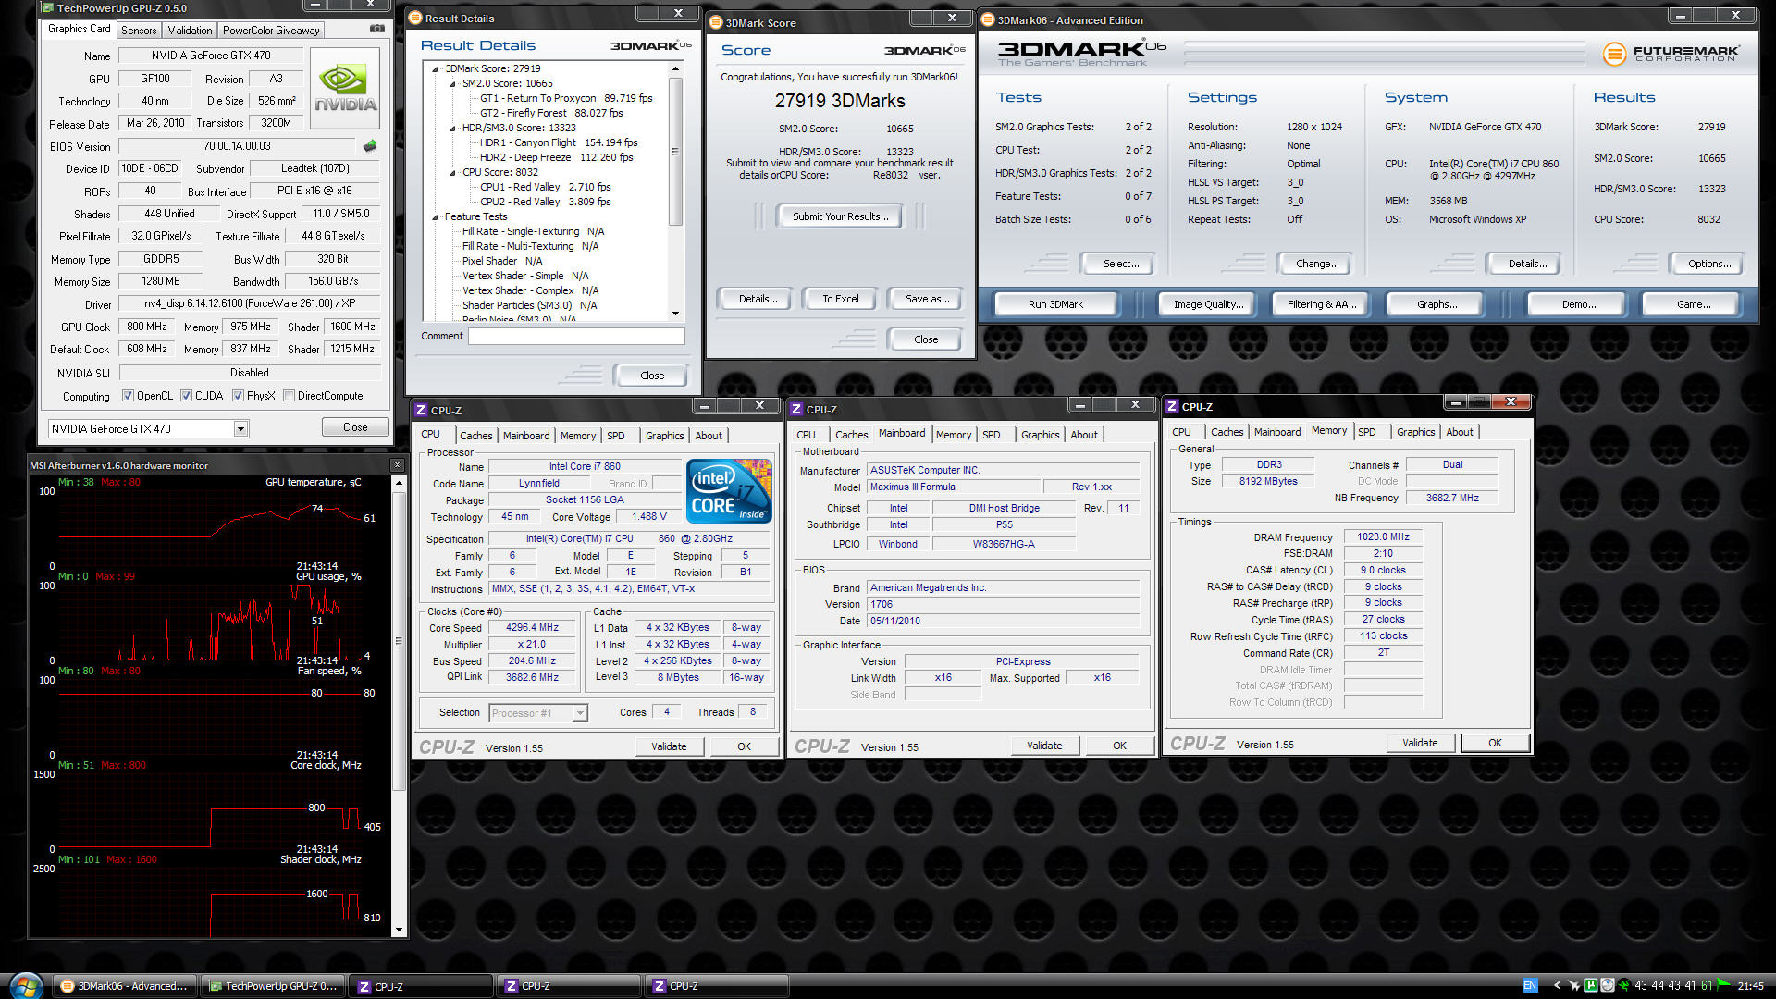Screen dimensions: 1776x999
Task: Open the NVIDIA GeForce GTX 470 dropdown
Action: point(240,428)
